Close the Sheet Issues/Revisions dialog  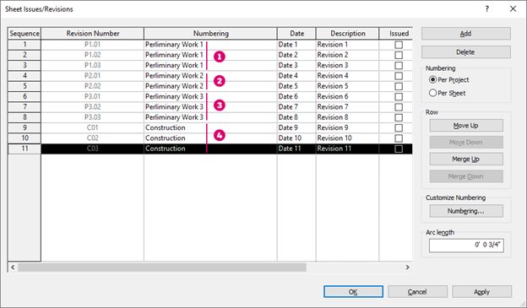click(513, 9)
